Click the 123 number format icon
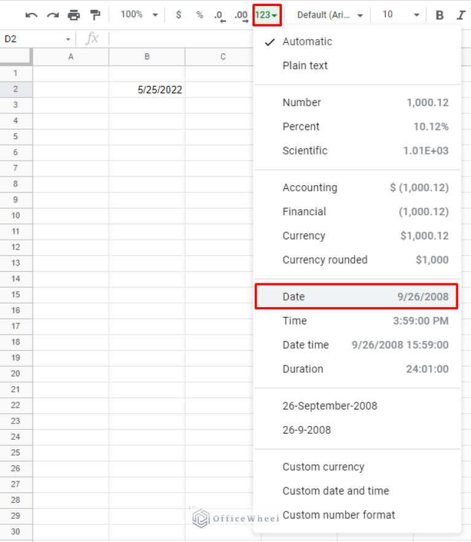 pyautogui.click(x=266, y=14)
